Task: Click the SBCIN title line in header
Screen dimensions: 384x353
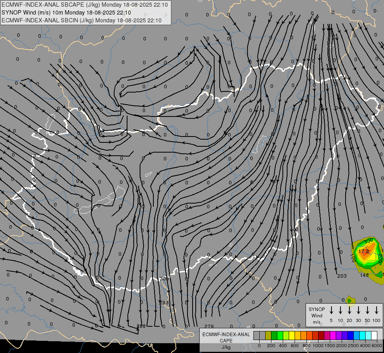Action: 82,20
